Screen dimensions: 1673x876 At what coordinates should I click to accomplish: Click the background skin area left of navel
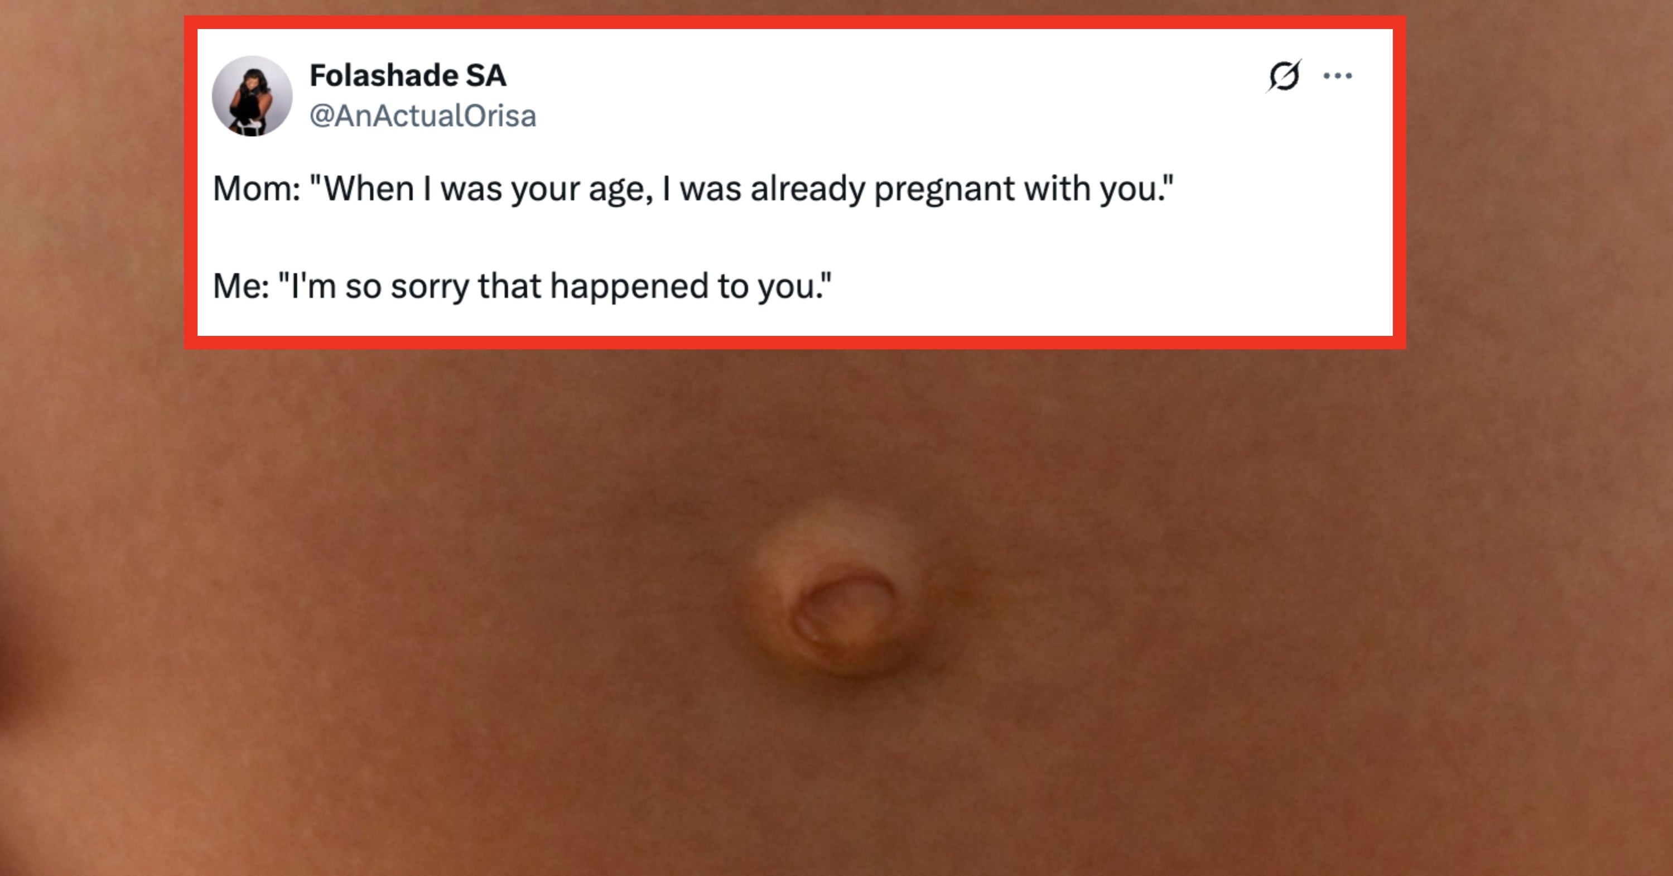[x=390, y=604]
